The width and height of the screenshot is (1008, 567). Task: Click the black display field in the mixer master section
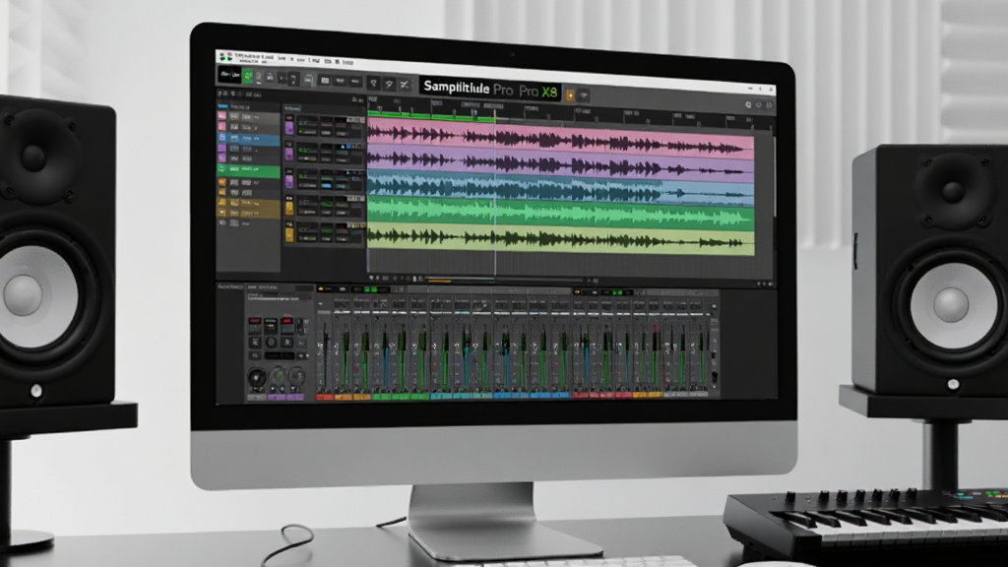click(x=280, y=355)
